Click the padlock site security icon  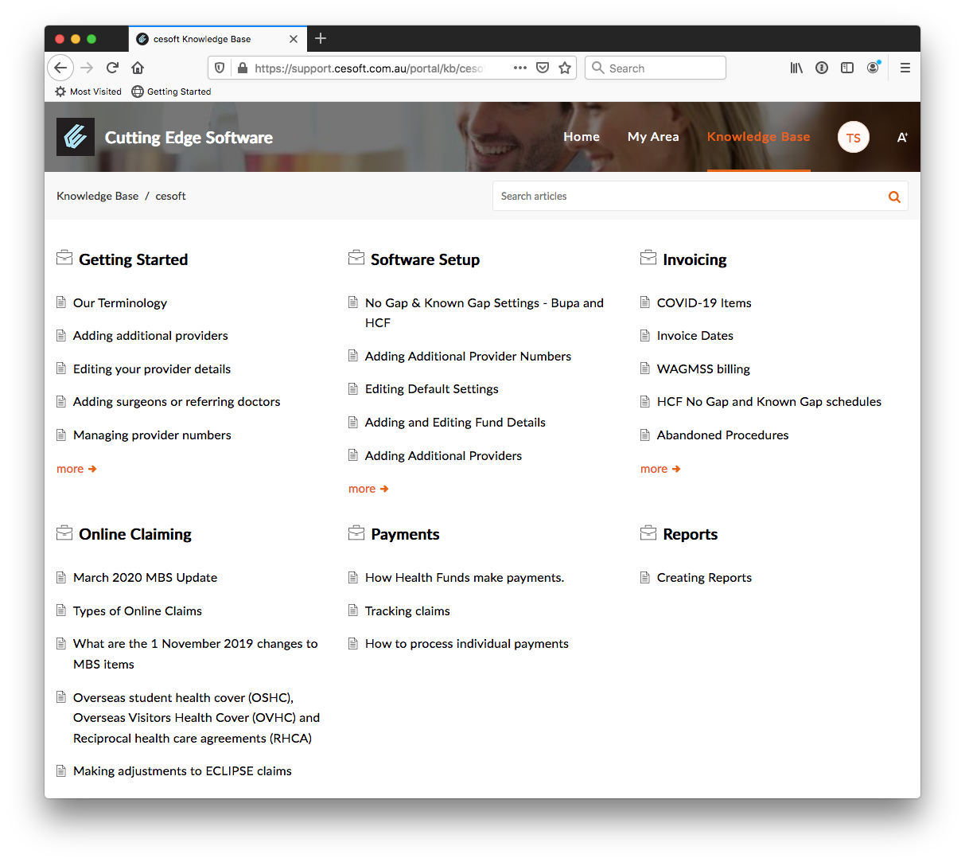point(243,68)
